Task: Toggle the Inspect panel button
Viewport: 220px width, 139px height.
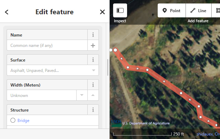Action: coord(120,10)
